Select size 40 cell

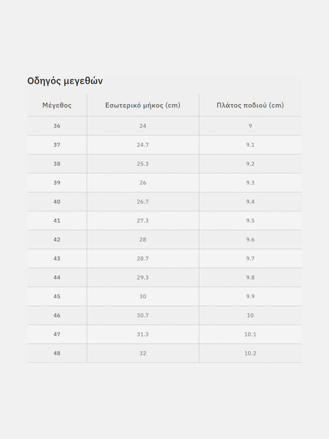coord(57,202)
